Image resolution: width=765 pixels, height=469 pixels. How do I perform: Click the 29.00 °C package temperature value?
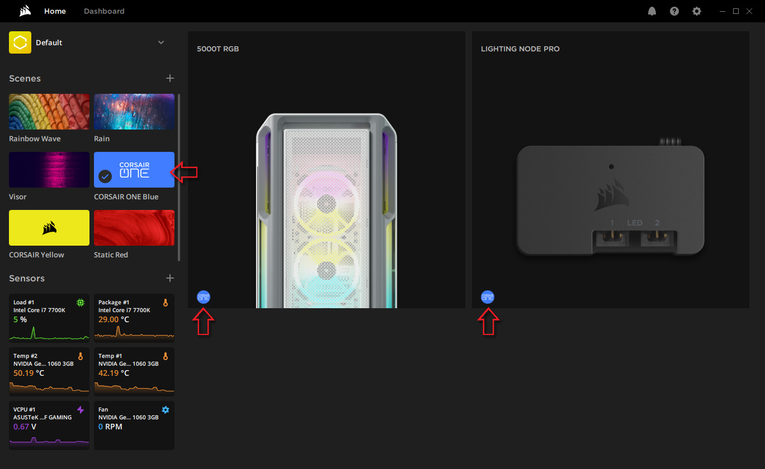click(x=114, y=319)
